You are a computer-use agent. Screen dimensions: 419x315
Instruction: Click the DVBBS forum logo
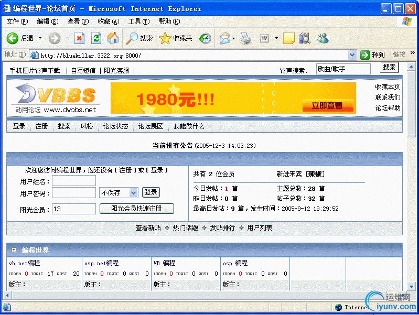tap(56, 98)
